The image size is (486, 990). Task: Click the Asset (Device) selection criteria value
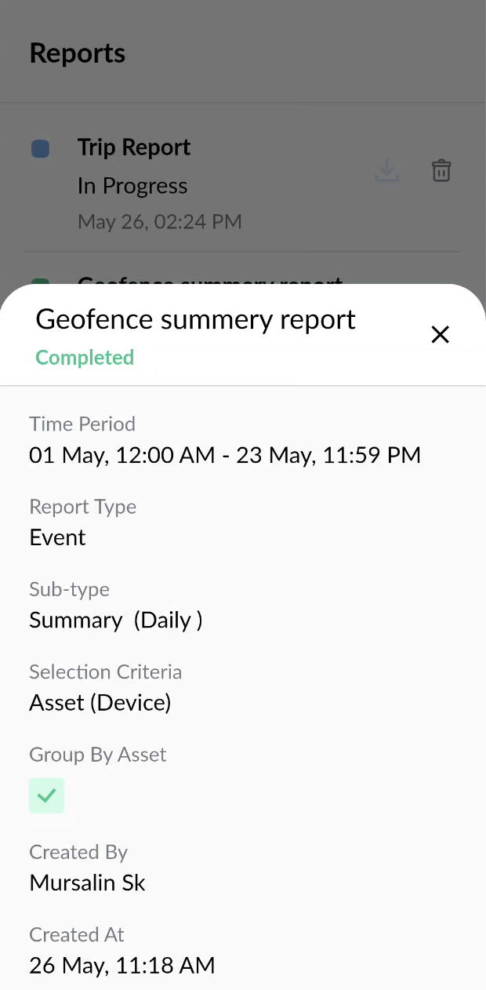coord(100,702)
